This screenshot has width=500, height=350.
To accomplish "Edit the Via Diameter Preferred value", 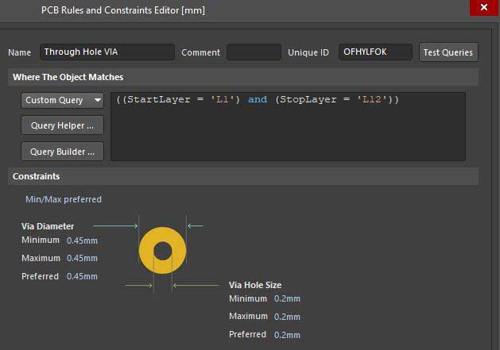I will click(x=82, y=277).
